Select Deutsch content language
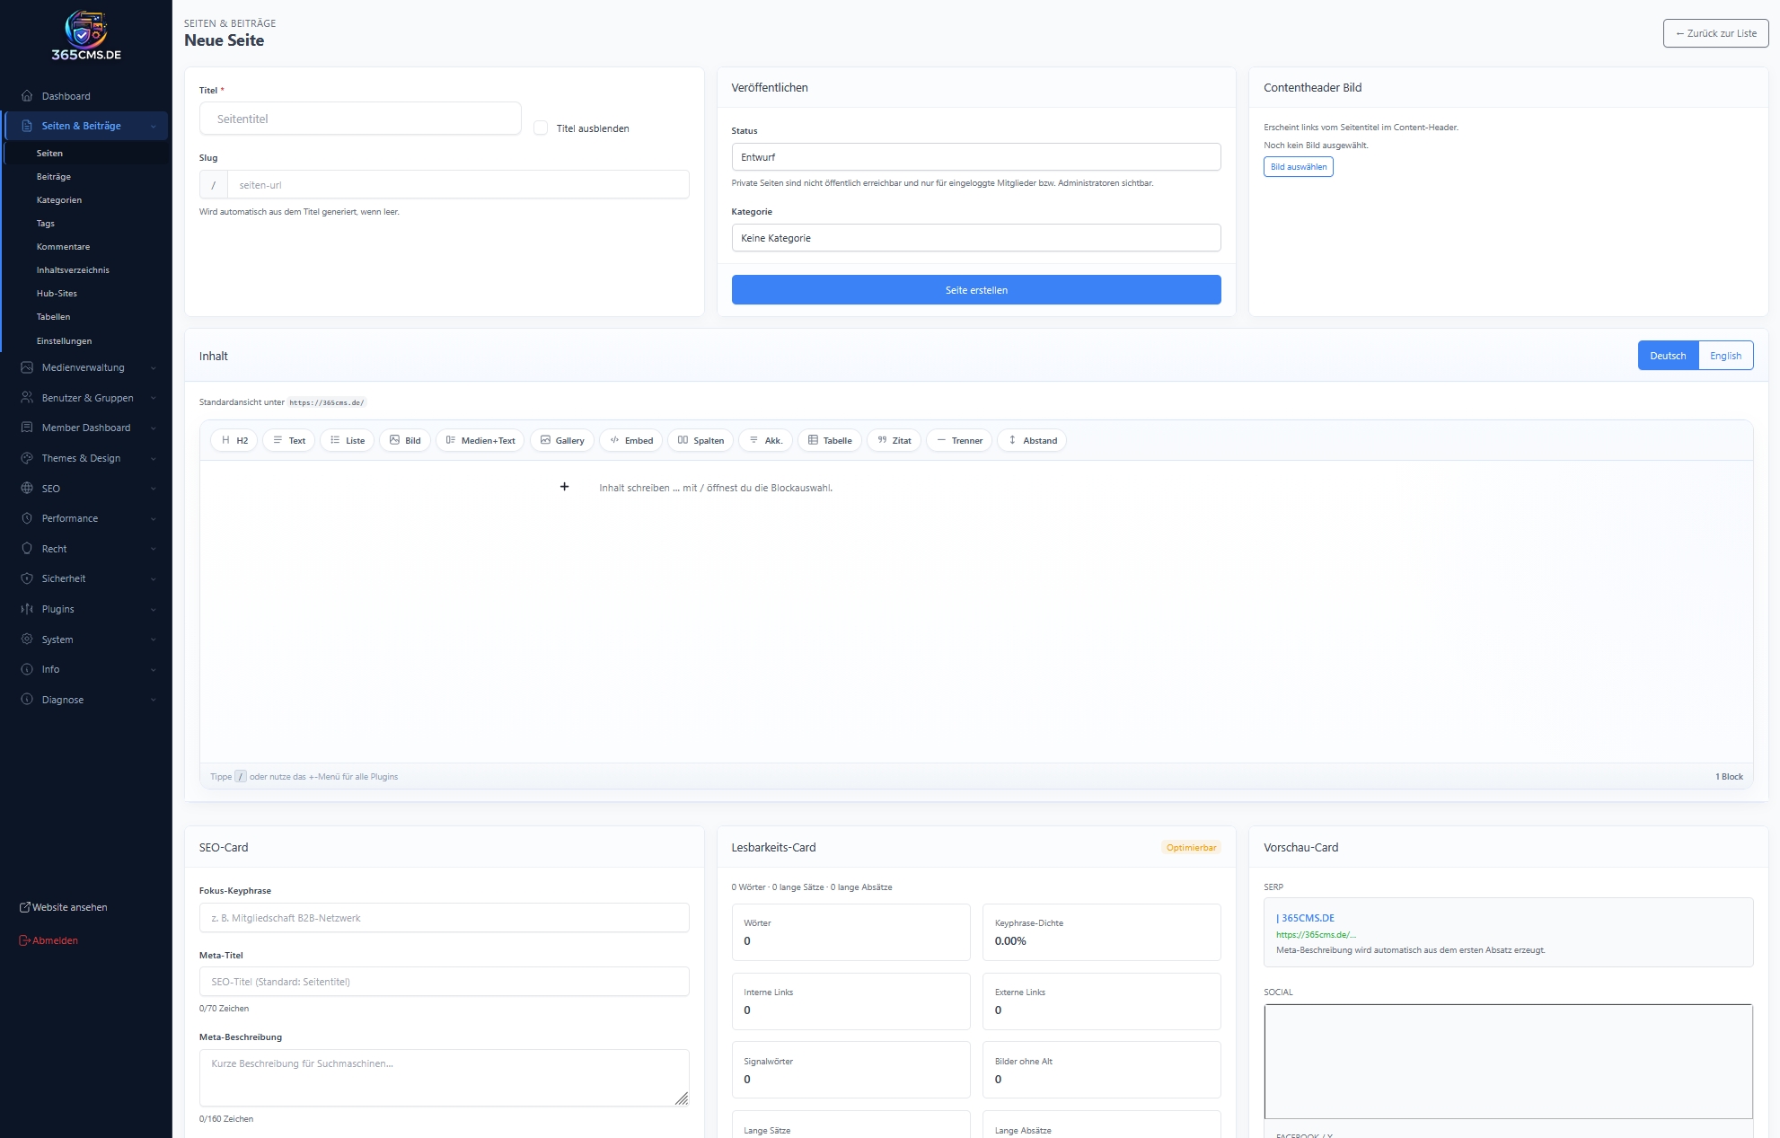This screenshot has width=1780, height=1138. 1667,356
